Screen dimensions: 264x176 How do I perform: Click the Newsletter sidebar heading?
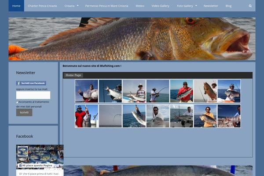pos(26,73)
